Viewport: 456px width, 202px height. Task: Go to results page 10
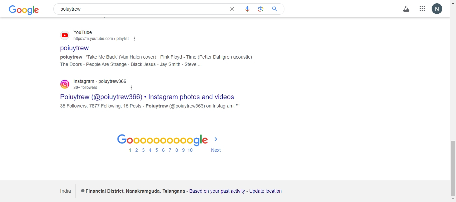point(190,150)
